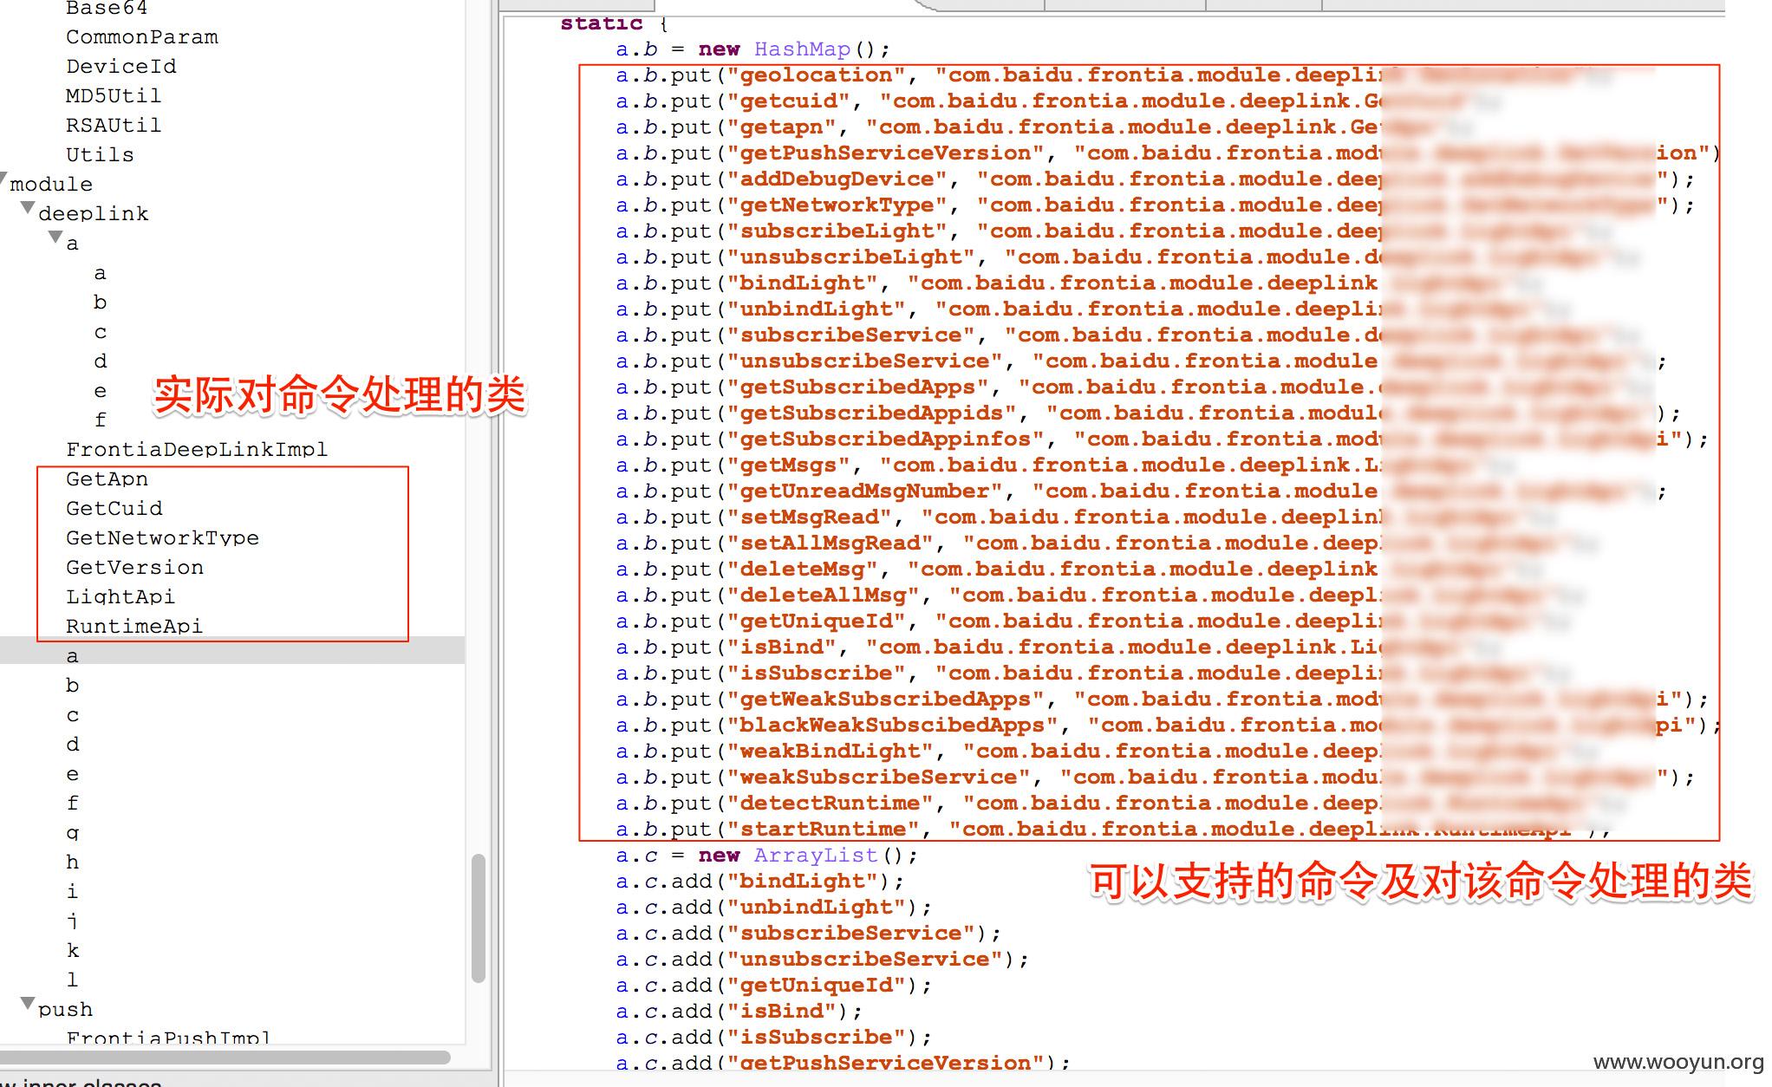
Task: Click the "getMsgs" string literal
Action: click(x=788, y=465)
